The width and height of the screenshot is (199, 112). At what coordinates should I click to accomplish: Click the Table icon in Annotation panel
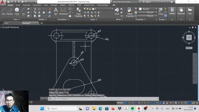70,16
